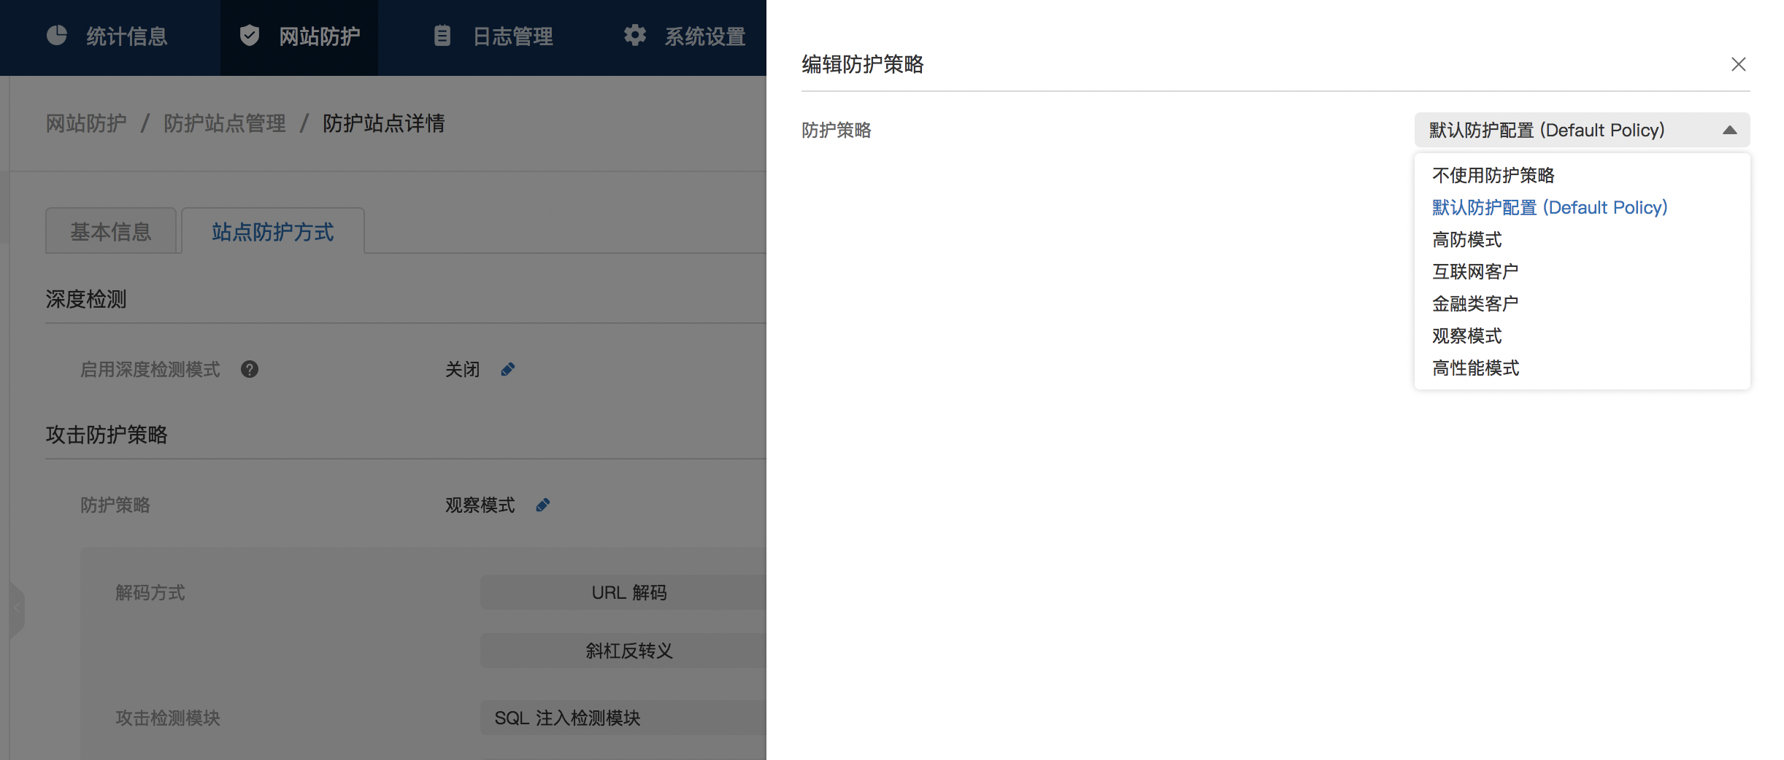Click the help question mark beside 启用深度检测模式

(x=250, y=370)
